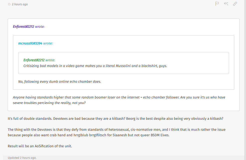This screenshot has width=246, height=160.
Task: Click the paragraph starting 'The thing with the Devotees'
Action: pyautogui.click(x=117, y=132)
